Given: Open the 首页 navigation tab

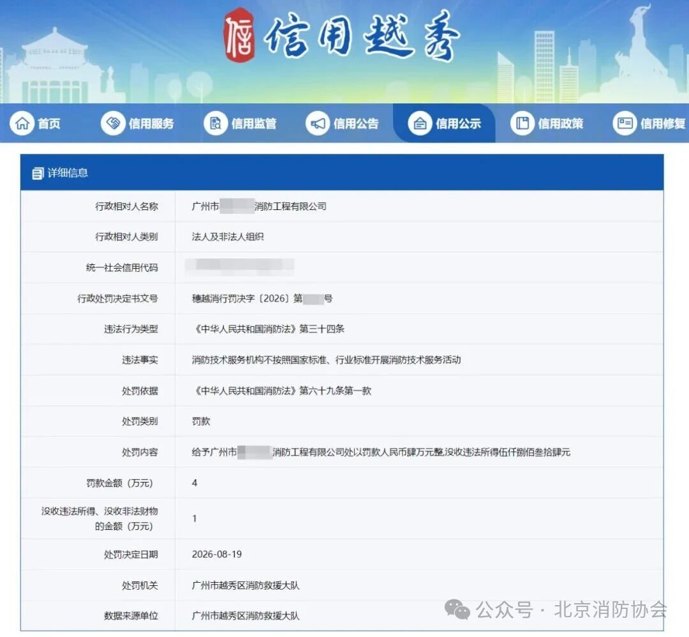Looking at the screenshot, I should coord(35,124).
